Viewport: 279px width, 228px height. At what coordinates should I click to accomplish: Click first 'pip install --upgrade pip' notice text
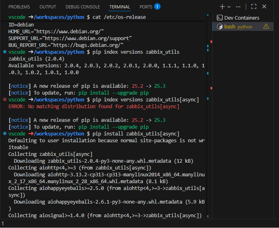(114, 93)
